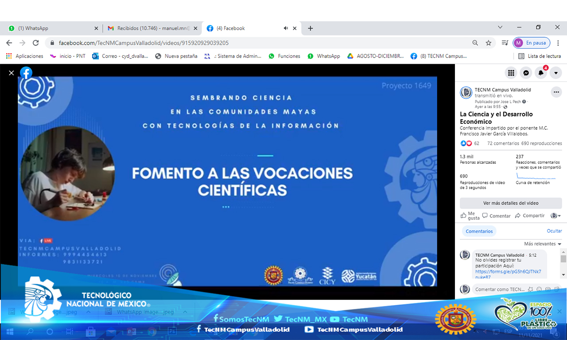Insert an emoji in the comment box
The image size is (567, 340).
(x=540, y=290)
